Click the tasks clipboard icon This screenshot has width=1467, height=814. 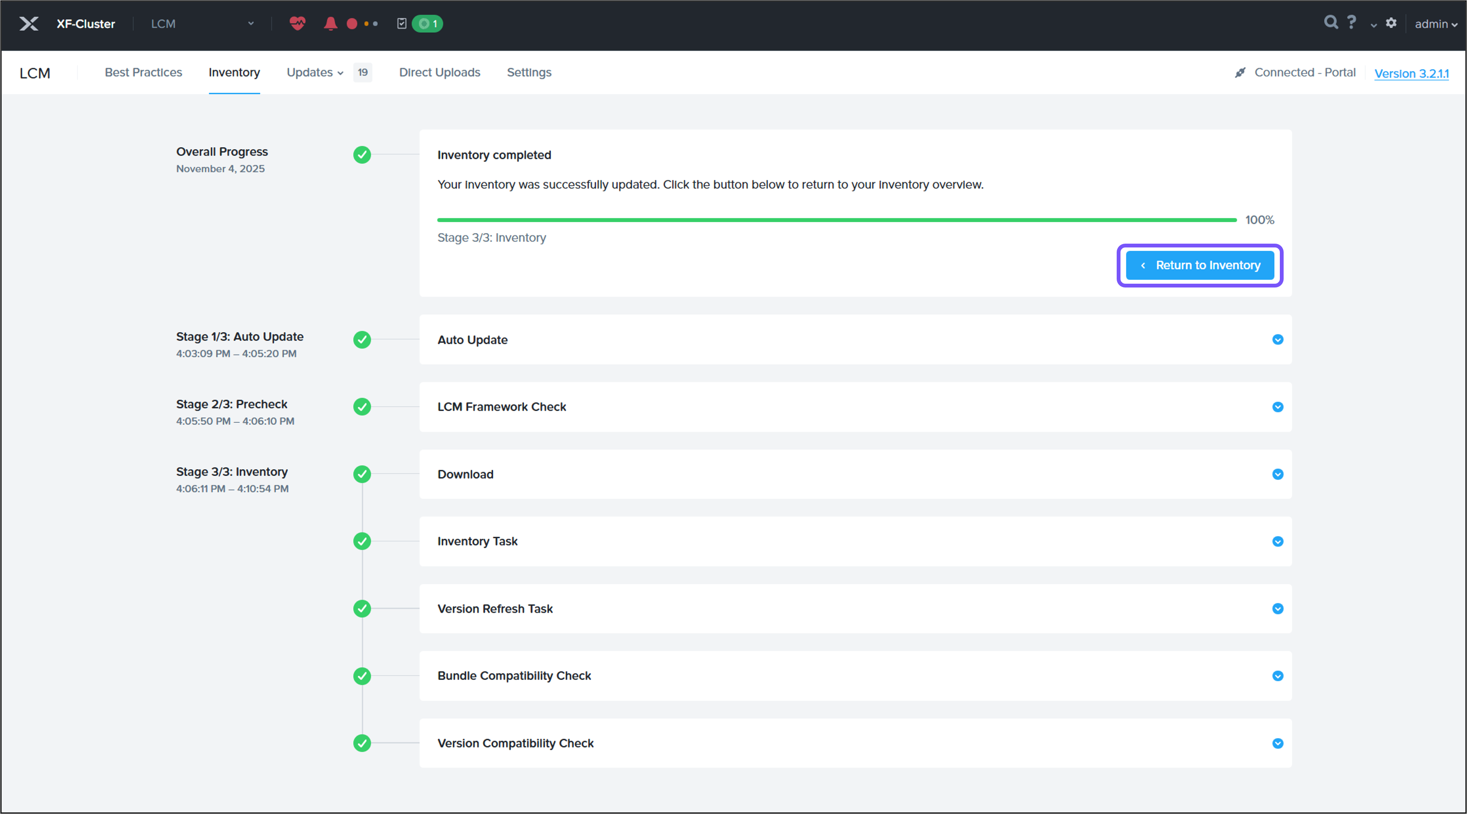click(401, 23)
